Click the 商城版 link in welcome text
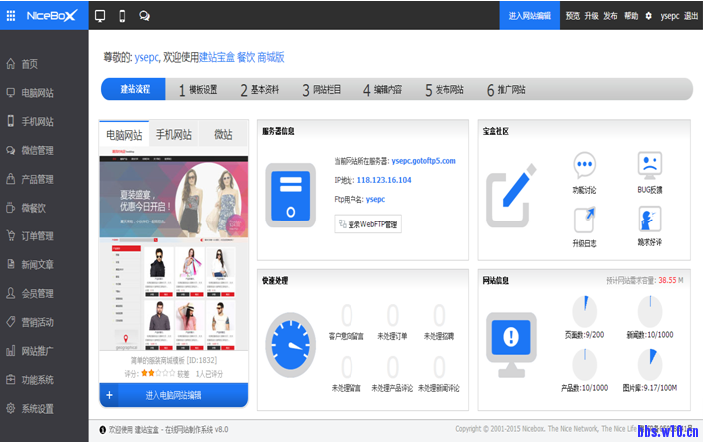 pyautogui.click(x=271, y=57)
